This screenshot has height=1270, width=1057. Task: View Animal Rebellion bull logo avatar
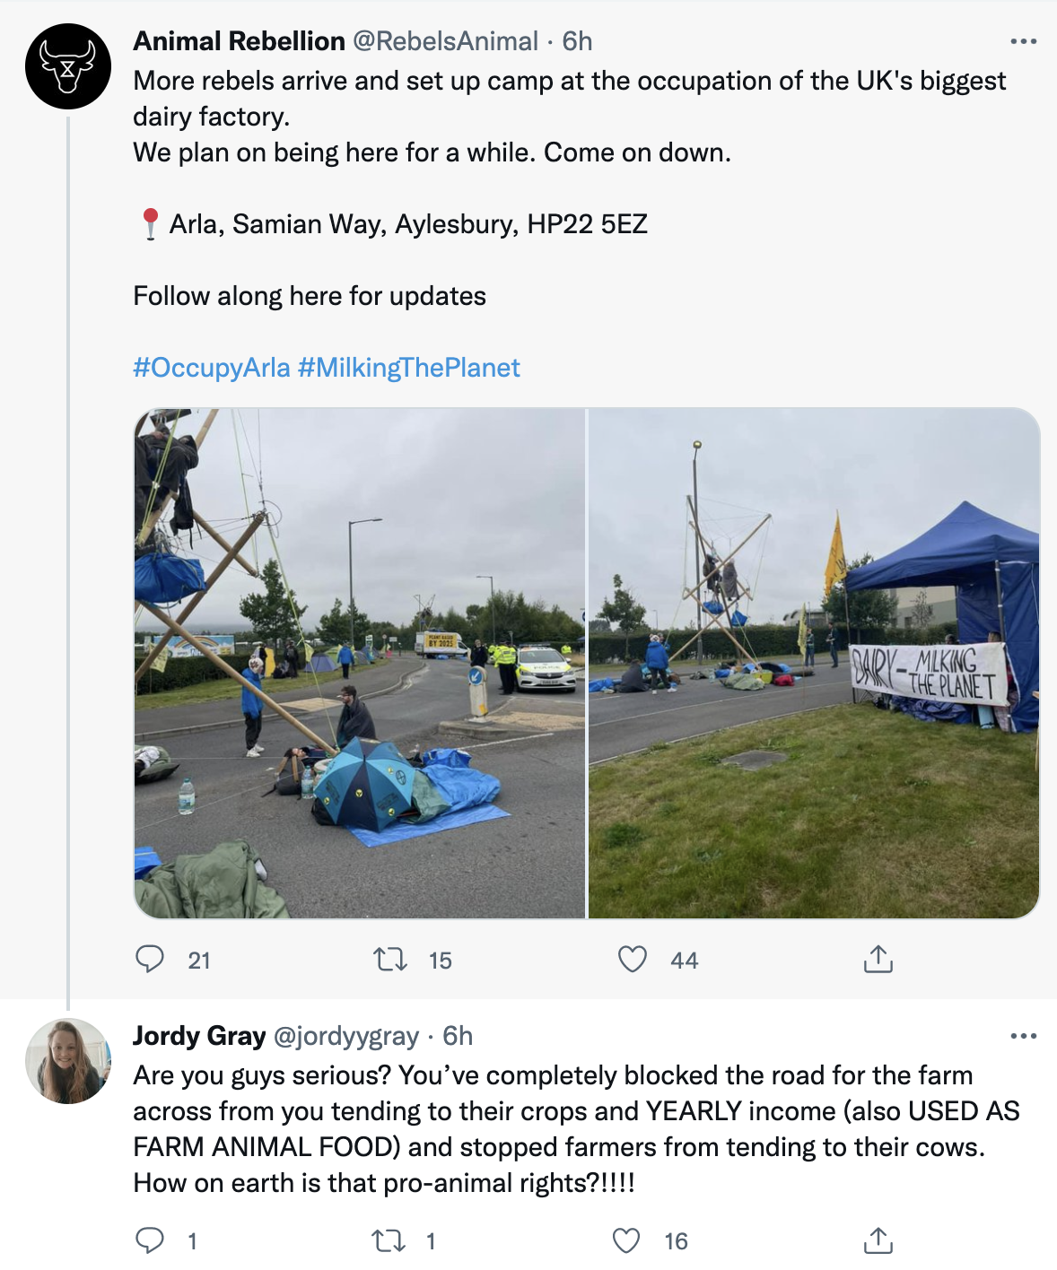68,66
